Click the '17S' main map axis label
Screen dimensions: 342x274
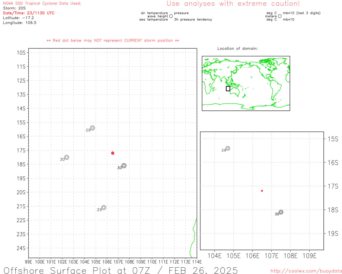click(21, 150)
